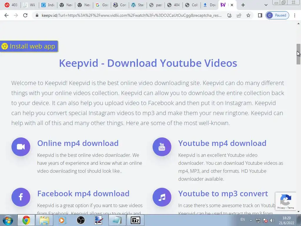Click the speaker volume tray icon
301x226 pixels.
coord(272,220)
